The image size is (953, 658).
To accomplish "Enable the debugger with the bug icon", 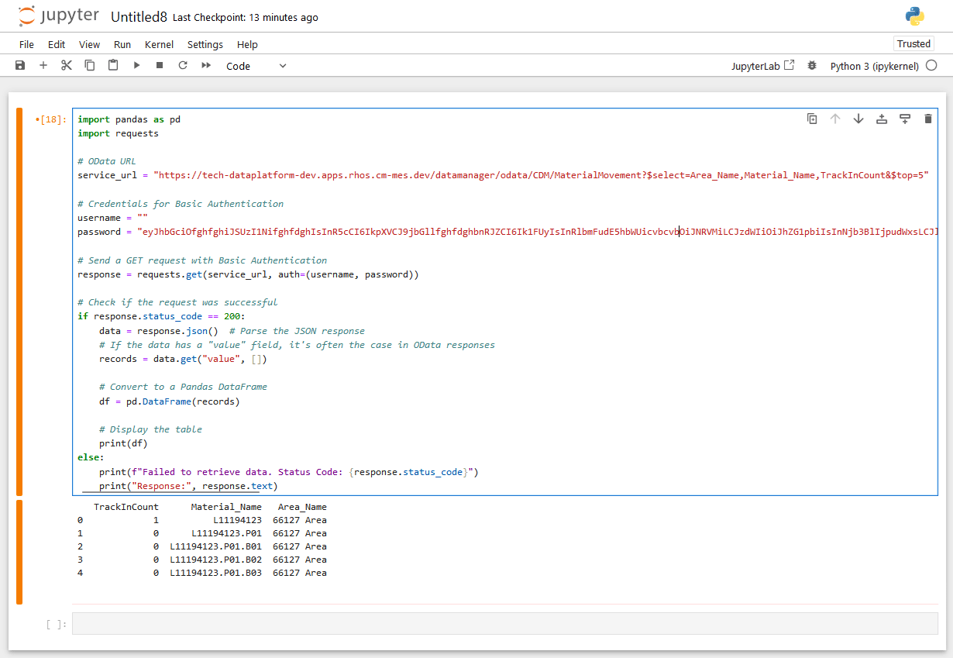I will (812, 66).
